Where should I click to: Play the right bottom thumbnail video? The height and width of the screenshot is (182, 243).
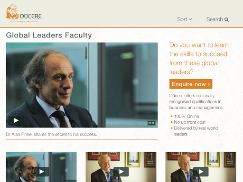pyautogui.click(x=201, y=172)
